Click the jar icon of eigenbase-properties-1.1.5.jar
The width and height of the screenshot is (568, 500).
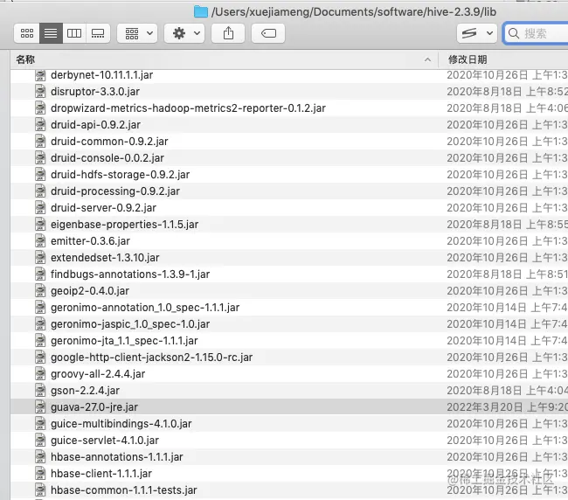(40, 225)
